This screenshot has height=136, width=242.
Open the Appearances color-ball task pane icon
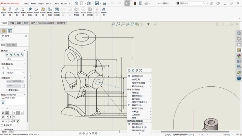(x=239, y=55)
